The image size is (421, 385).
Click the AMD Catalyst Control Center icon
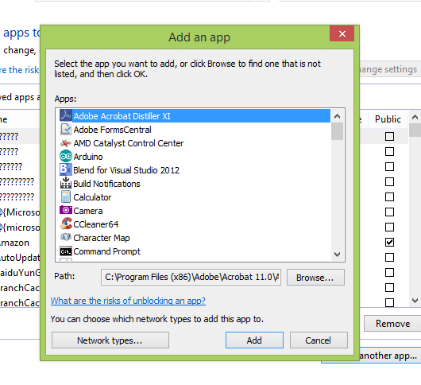click(66, 143)
